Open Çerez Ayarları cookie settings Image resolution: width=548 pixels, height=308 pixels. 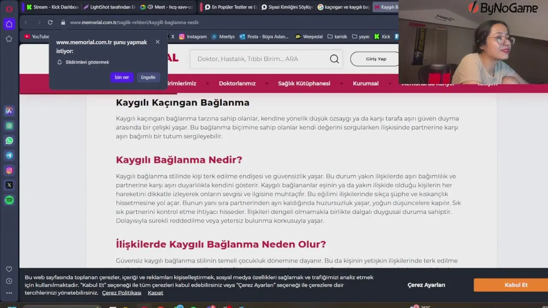pos(426,285)
